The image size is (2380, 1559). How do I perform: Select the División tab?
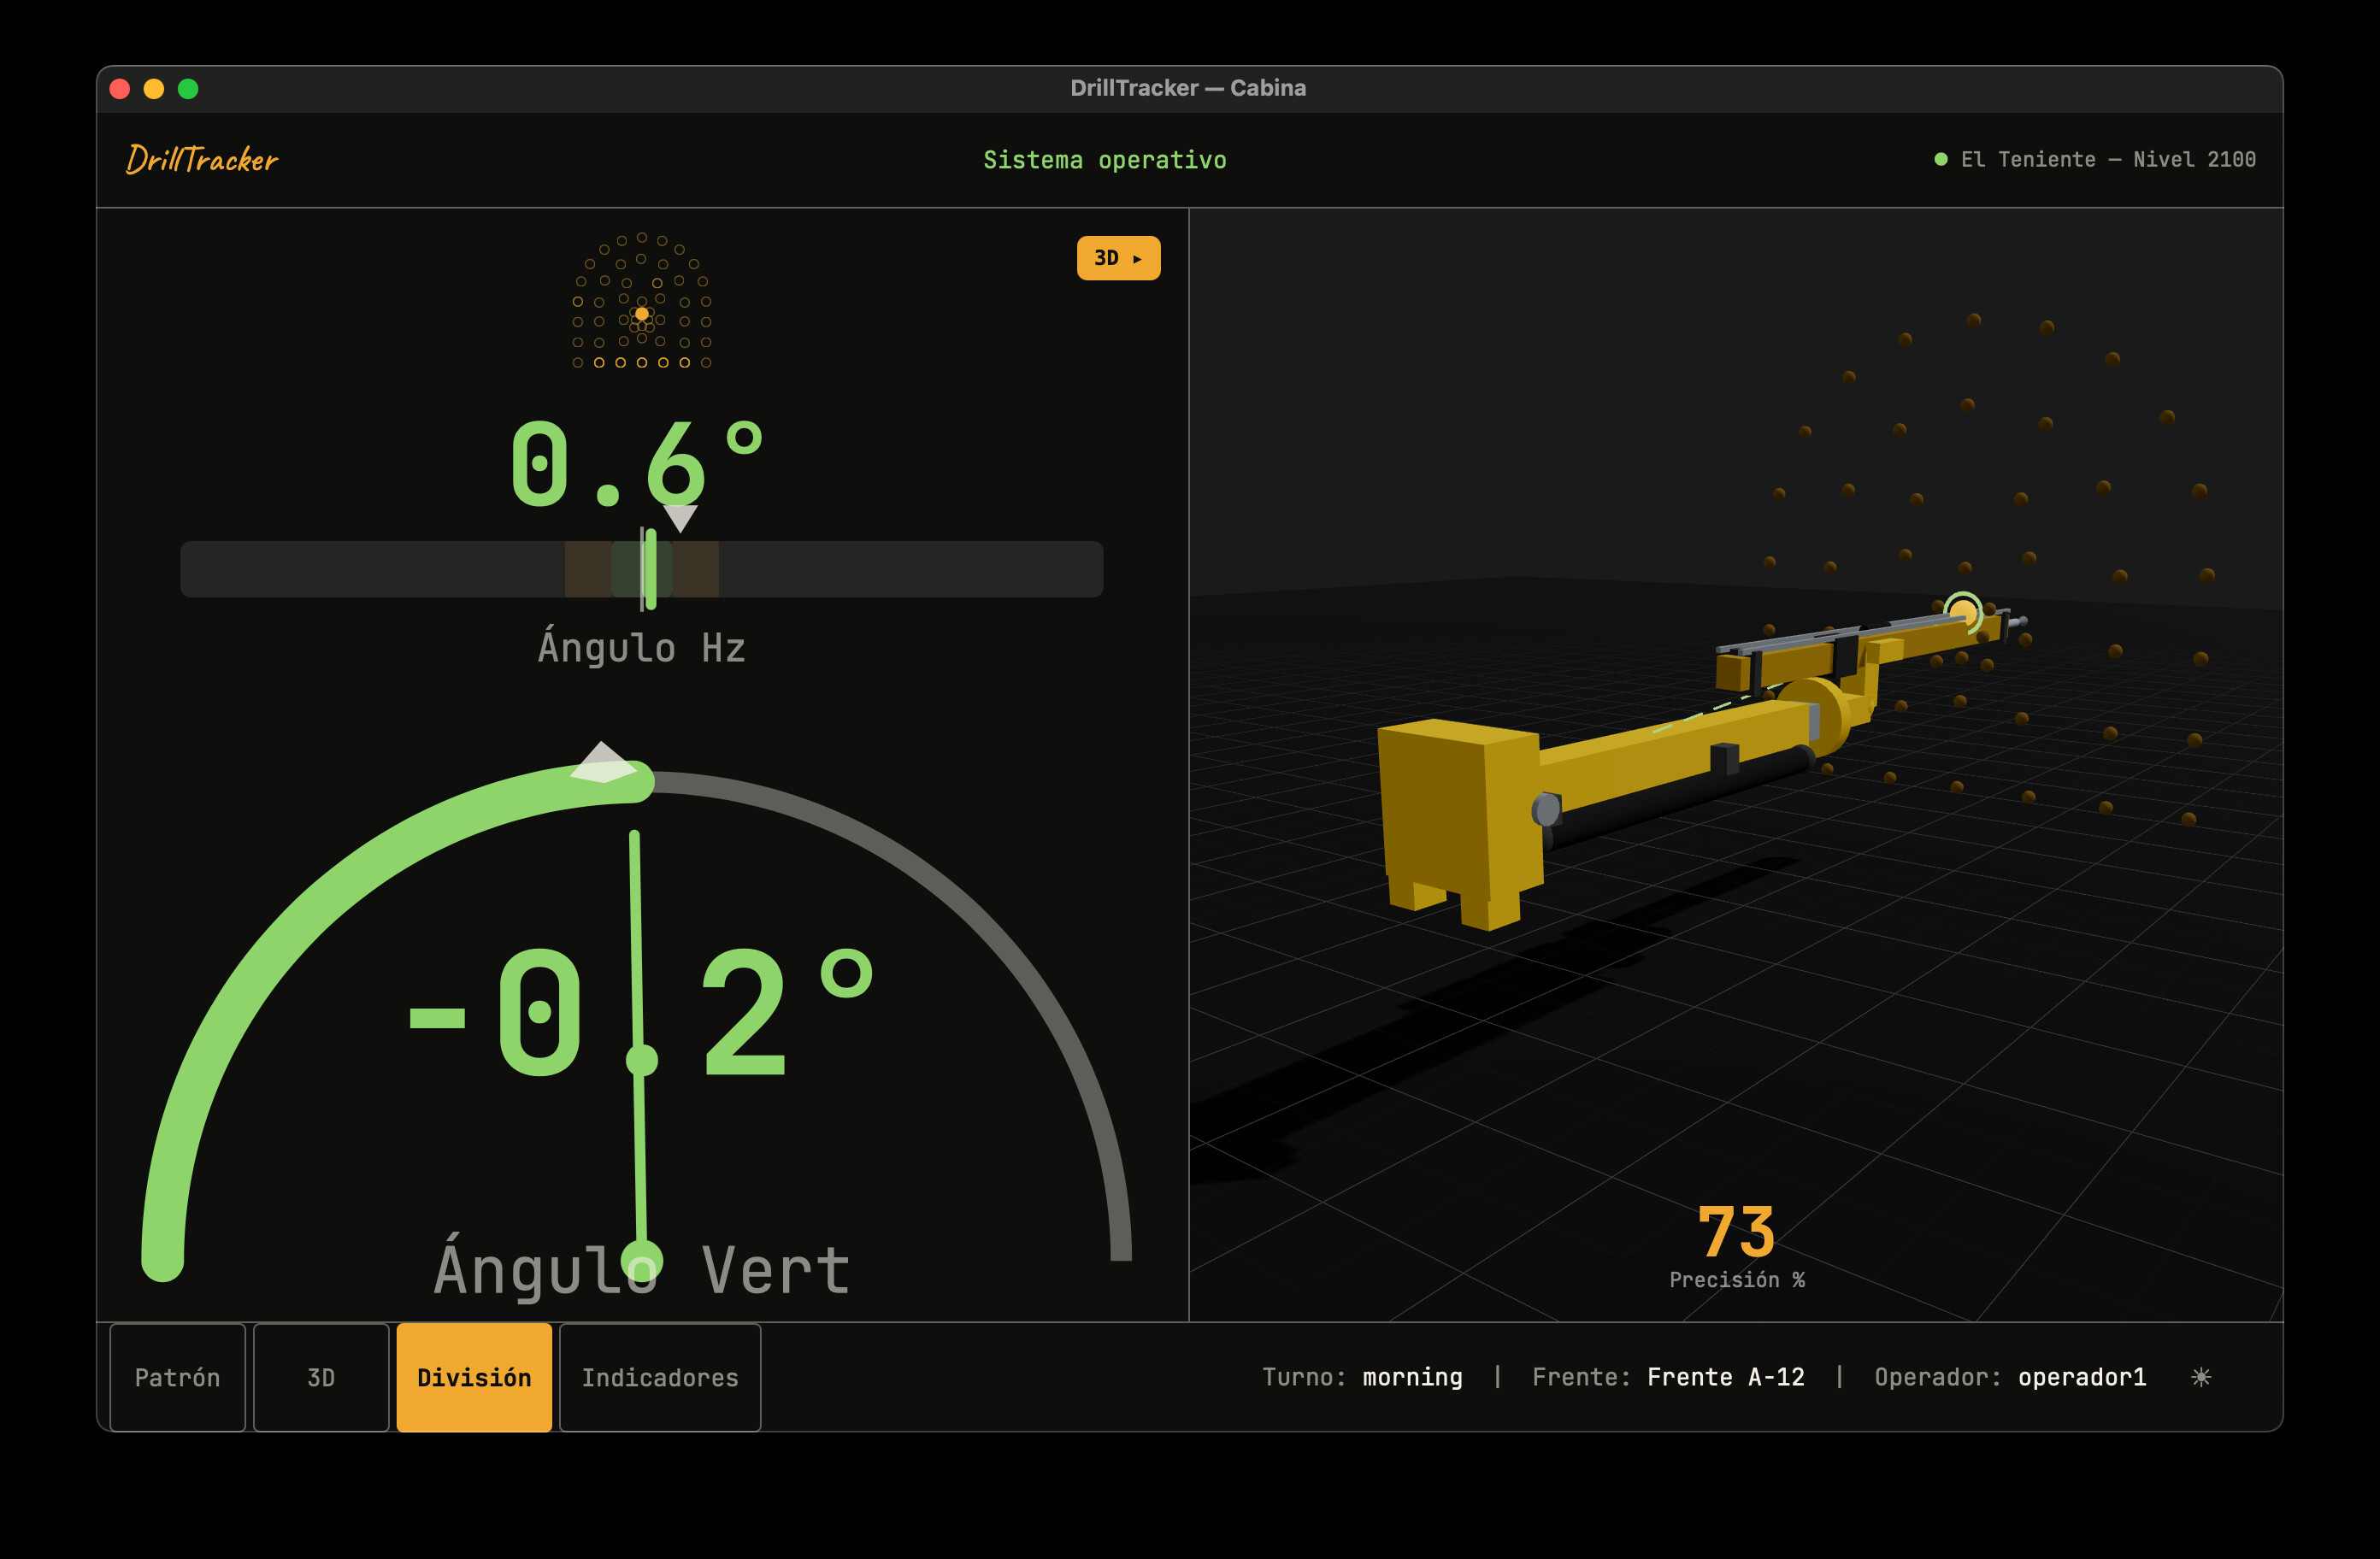click(x=474, y=1377)
